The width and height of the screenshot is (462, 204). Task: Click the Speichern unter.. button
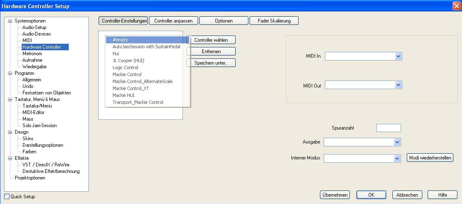pyautogui.click(x=211, y=63)
